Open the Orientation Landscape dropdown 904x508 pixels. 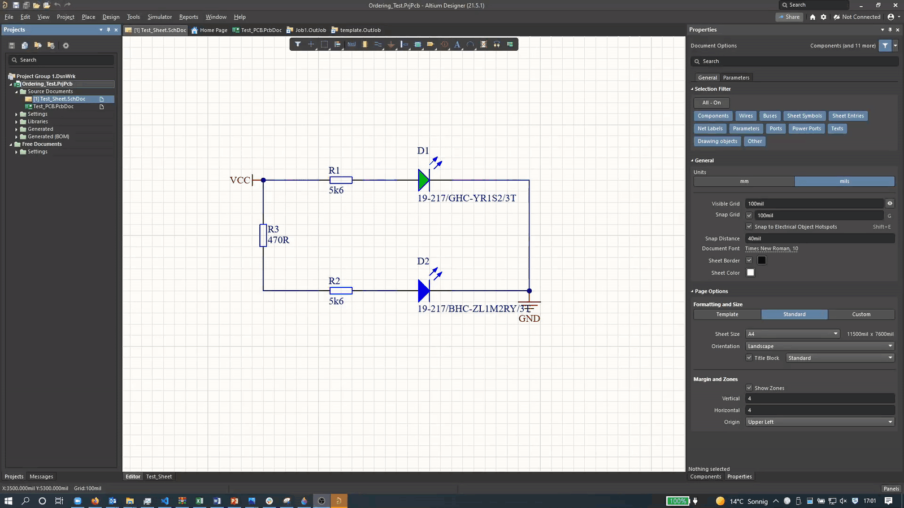coord(819,347)
